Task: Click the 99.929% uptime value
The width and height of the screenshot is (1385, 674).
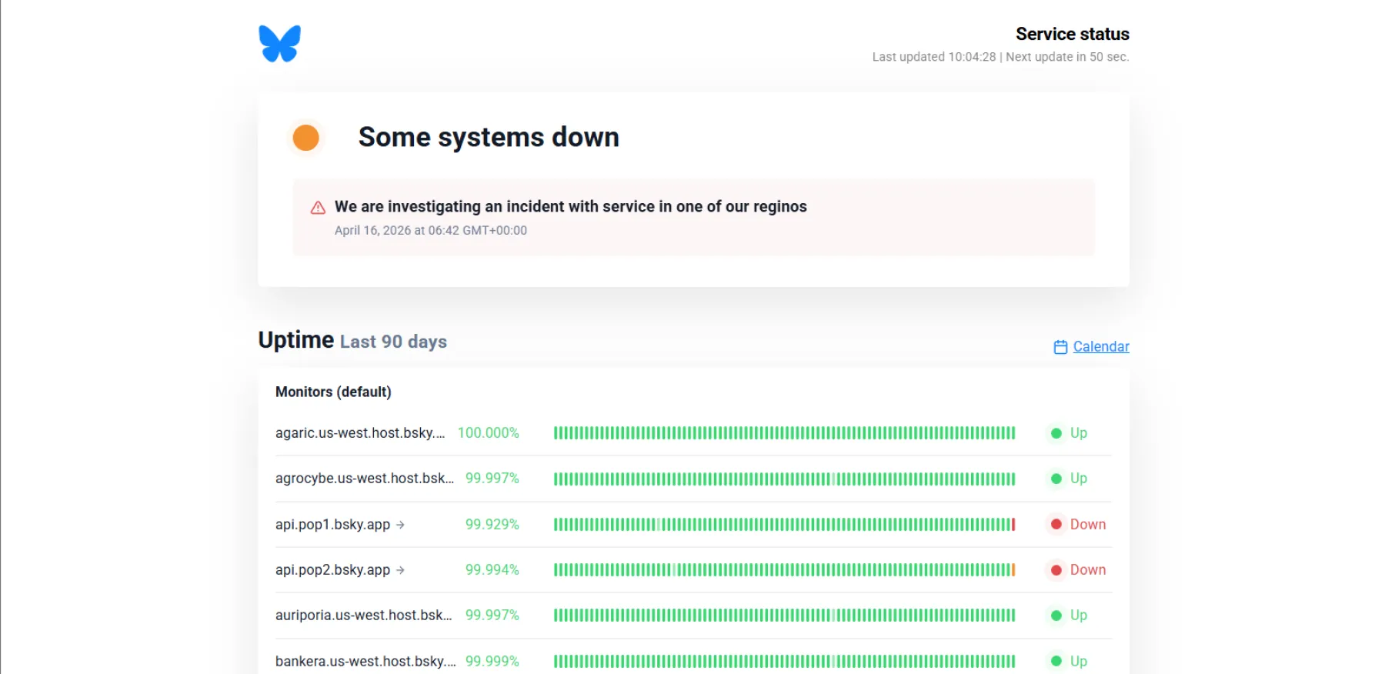Action: click(x=492, y=525)
